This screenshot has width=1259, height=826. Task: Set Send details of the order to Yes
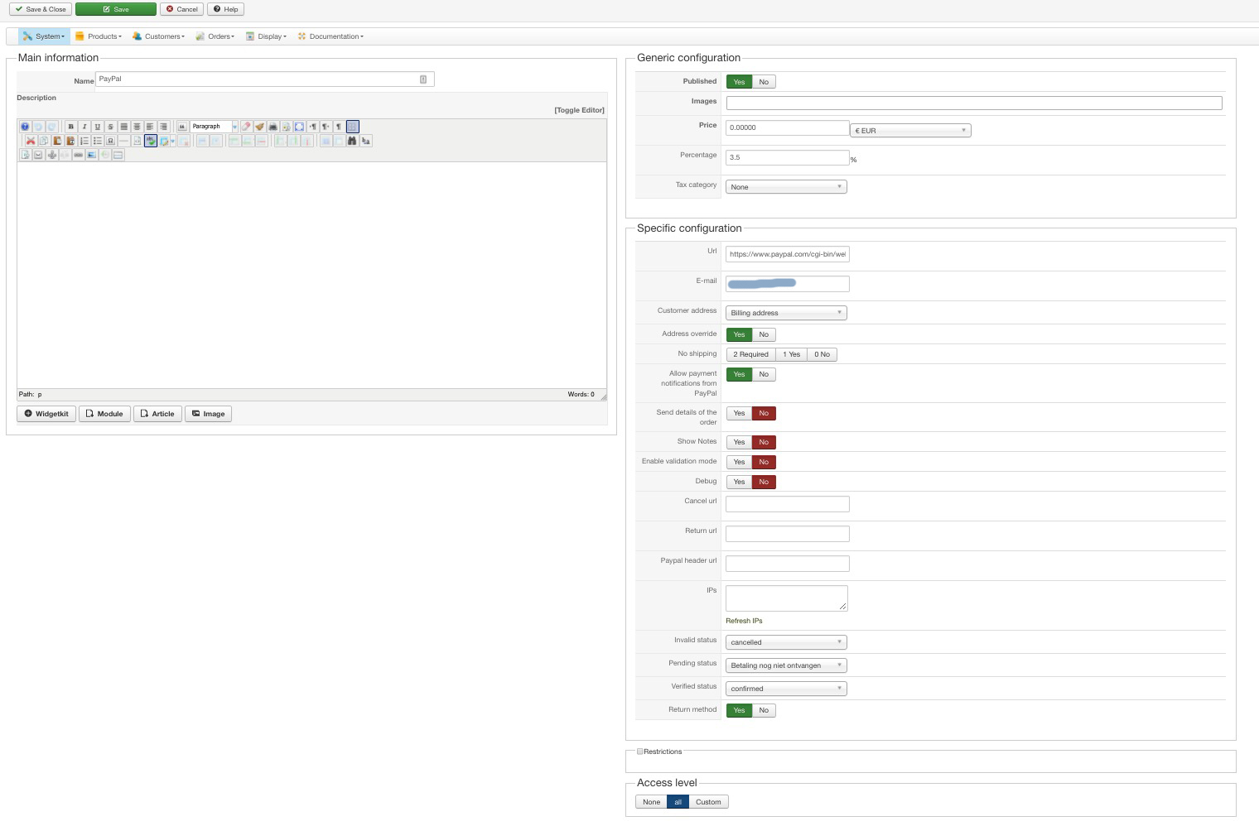click(x=739, y=413)
